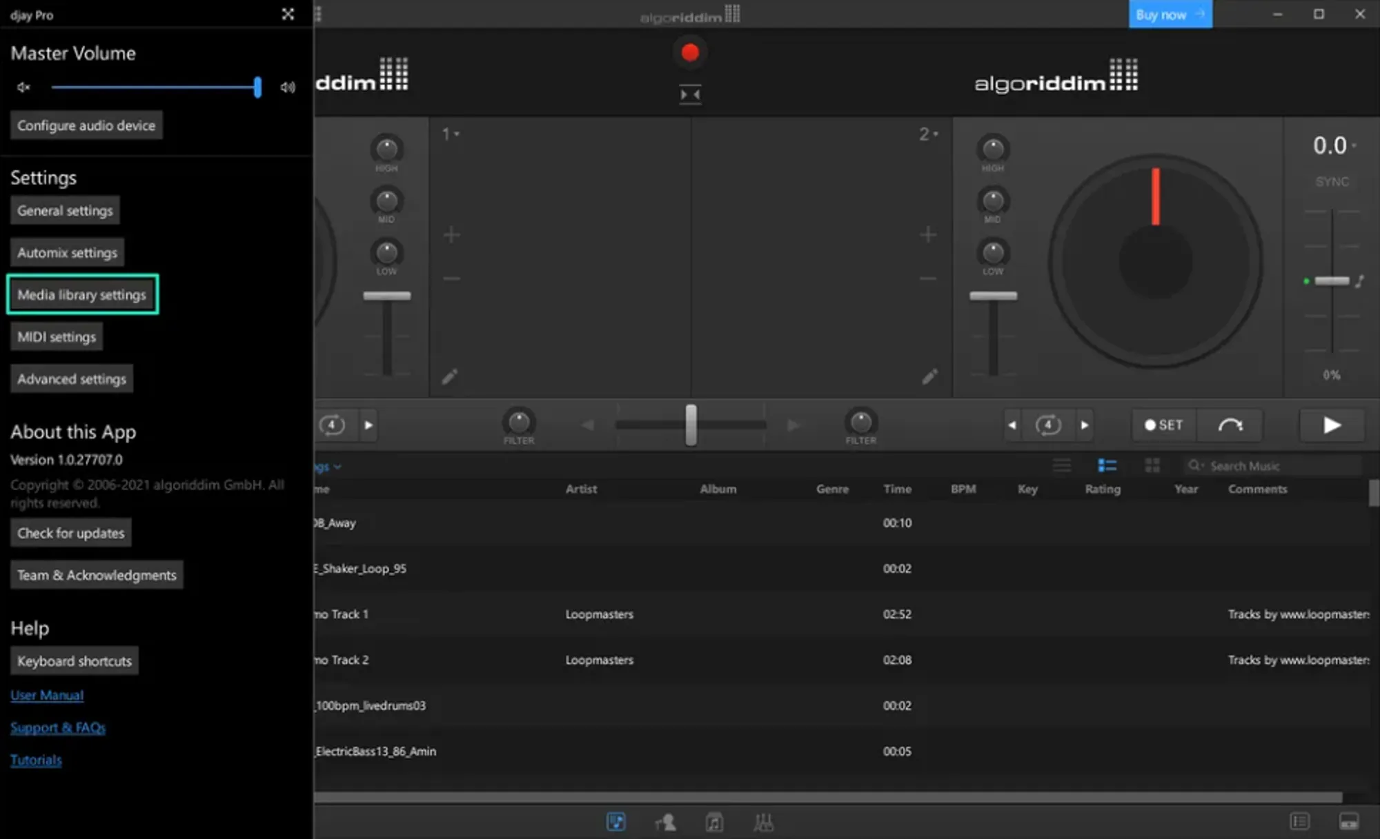Screen dimensions: 1380x839
Task: Open the User Manual link
Action: (46, 694)
